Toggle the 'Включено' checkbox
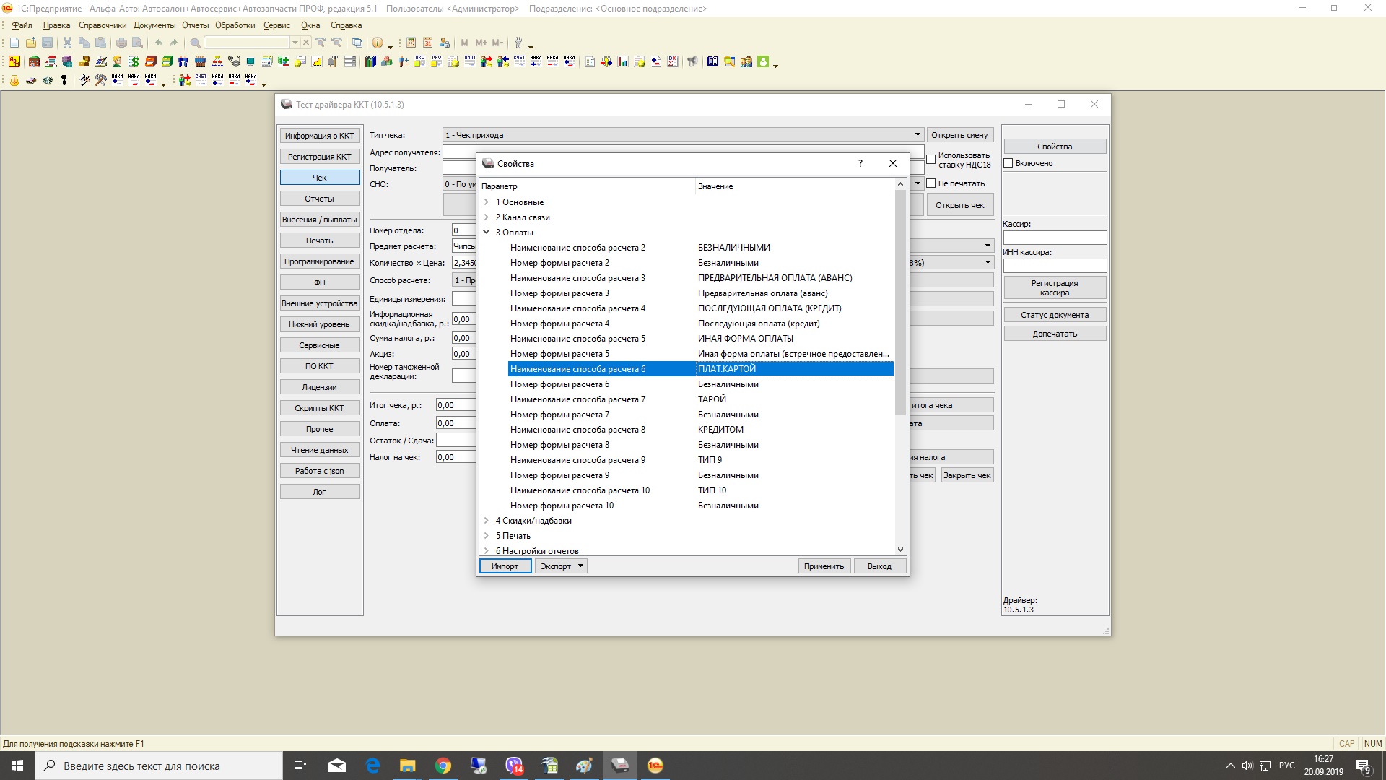The height and width of the screenshot is (780, 1386). coord(1008,163)
